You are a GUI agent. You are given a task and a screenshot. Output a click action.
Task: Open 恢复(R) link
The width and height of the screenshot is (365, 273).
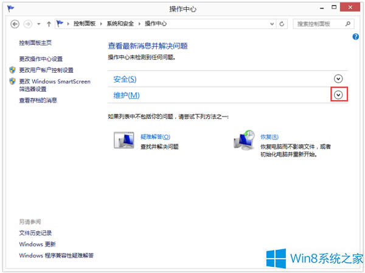(269, 137)
